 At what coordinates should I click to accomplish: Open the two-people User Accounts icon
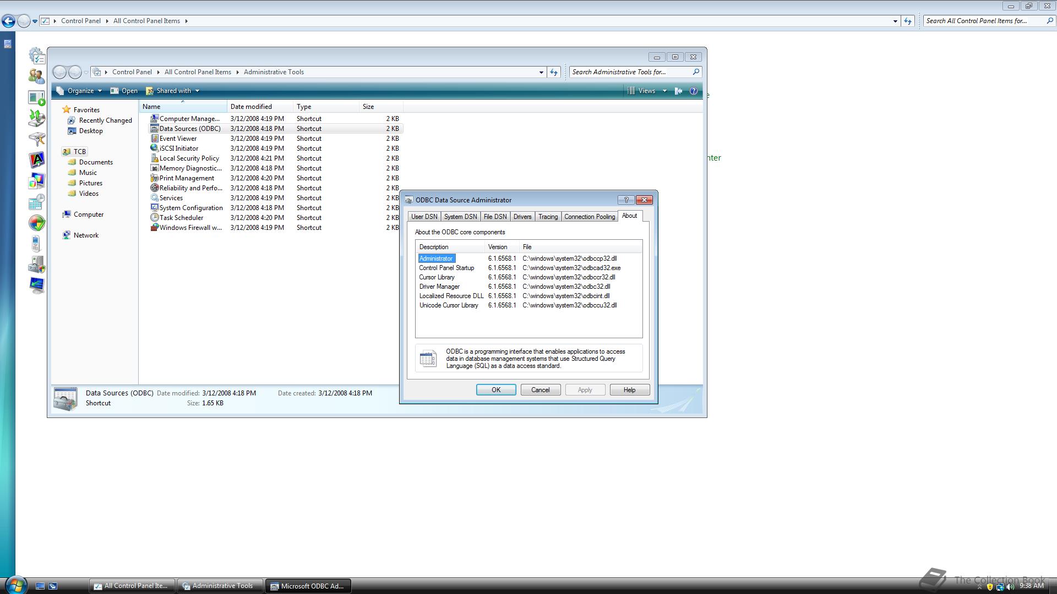36,76
